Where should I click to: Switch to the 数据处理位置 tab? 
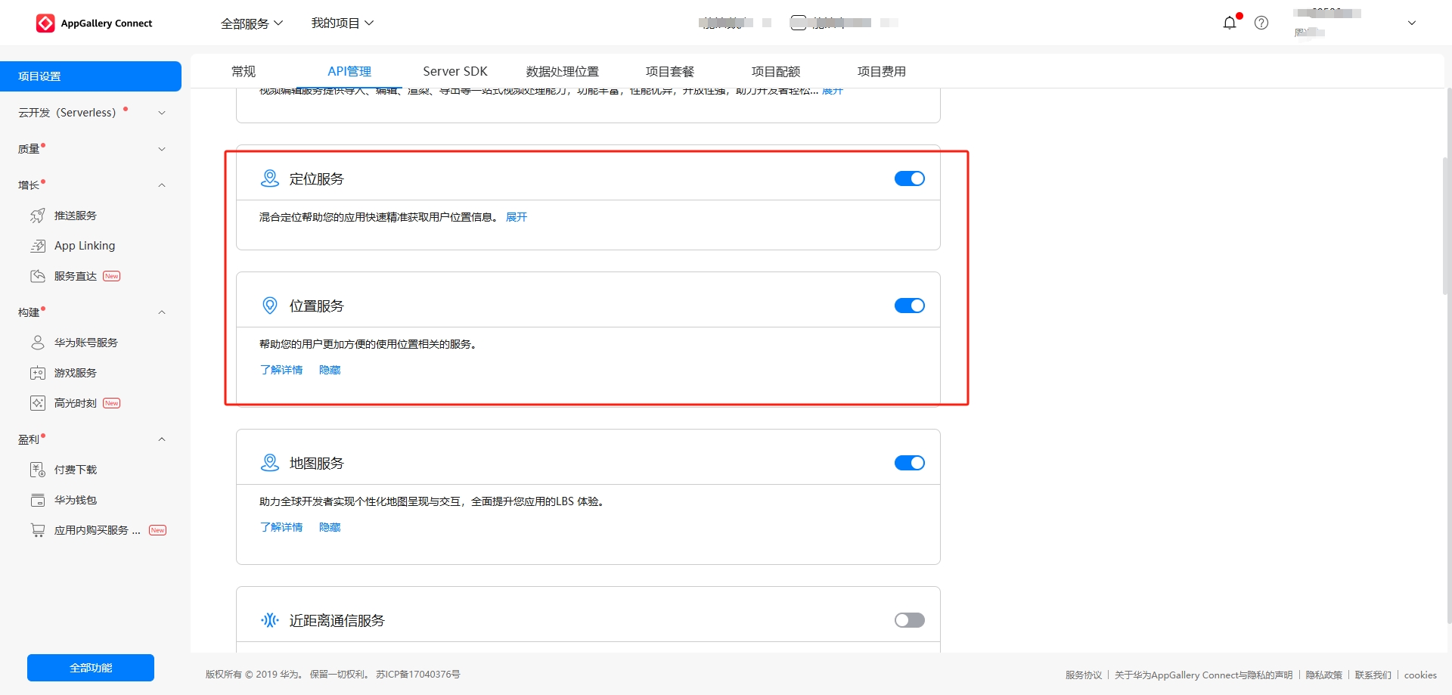pyautogui.click(x=563, y=71)
